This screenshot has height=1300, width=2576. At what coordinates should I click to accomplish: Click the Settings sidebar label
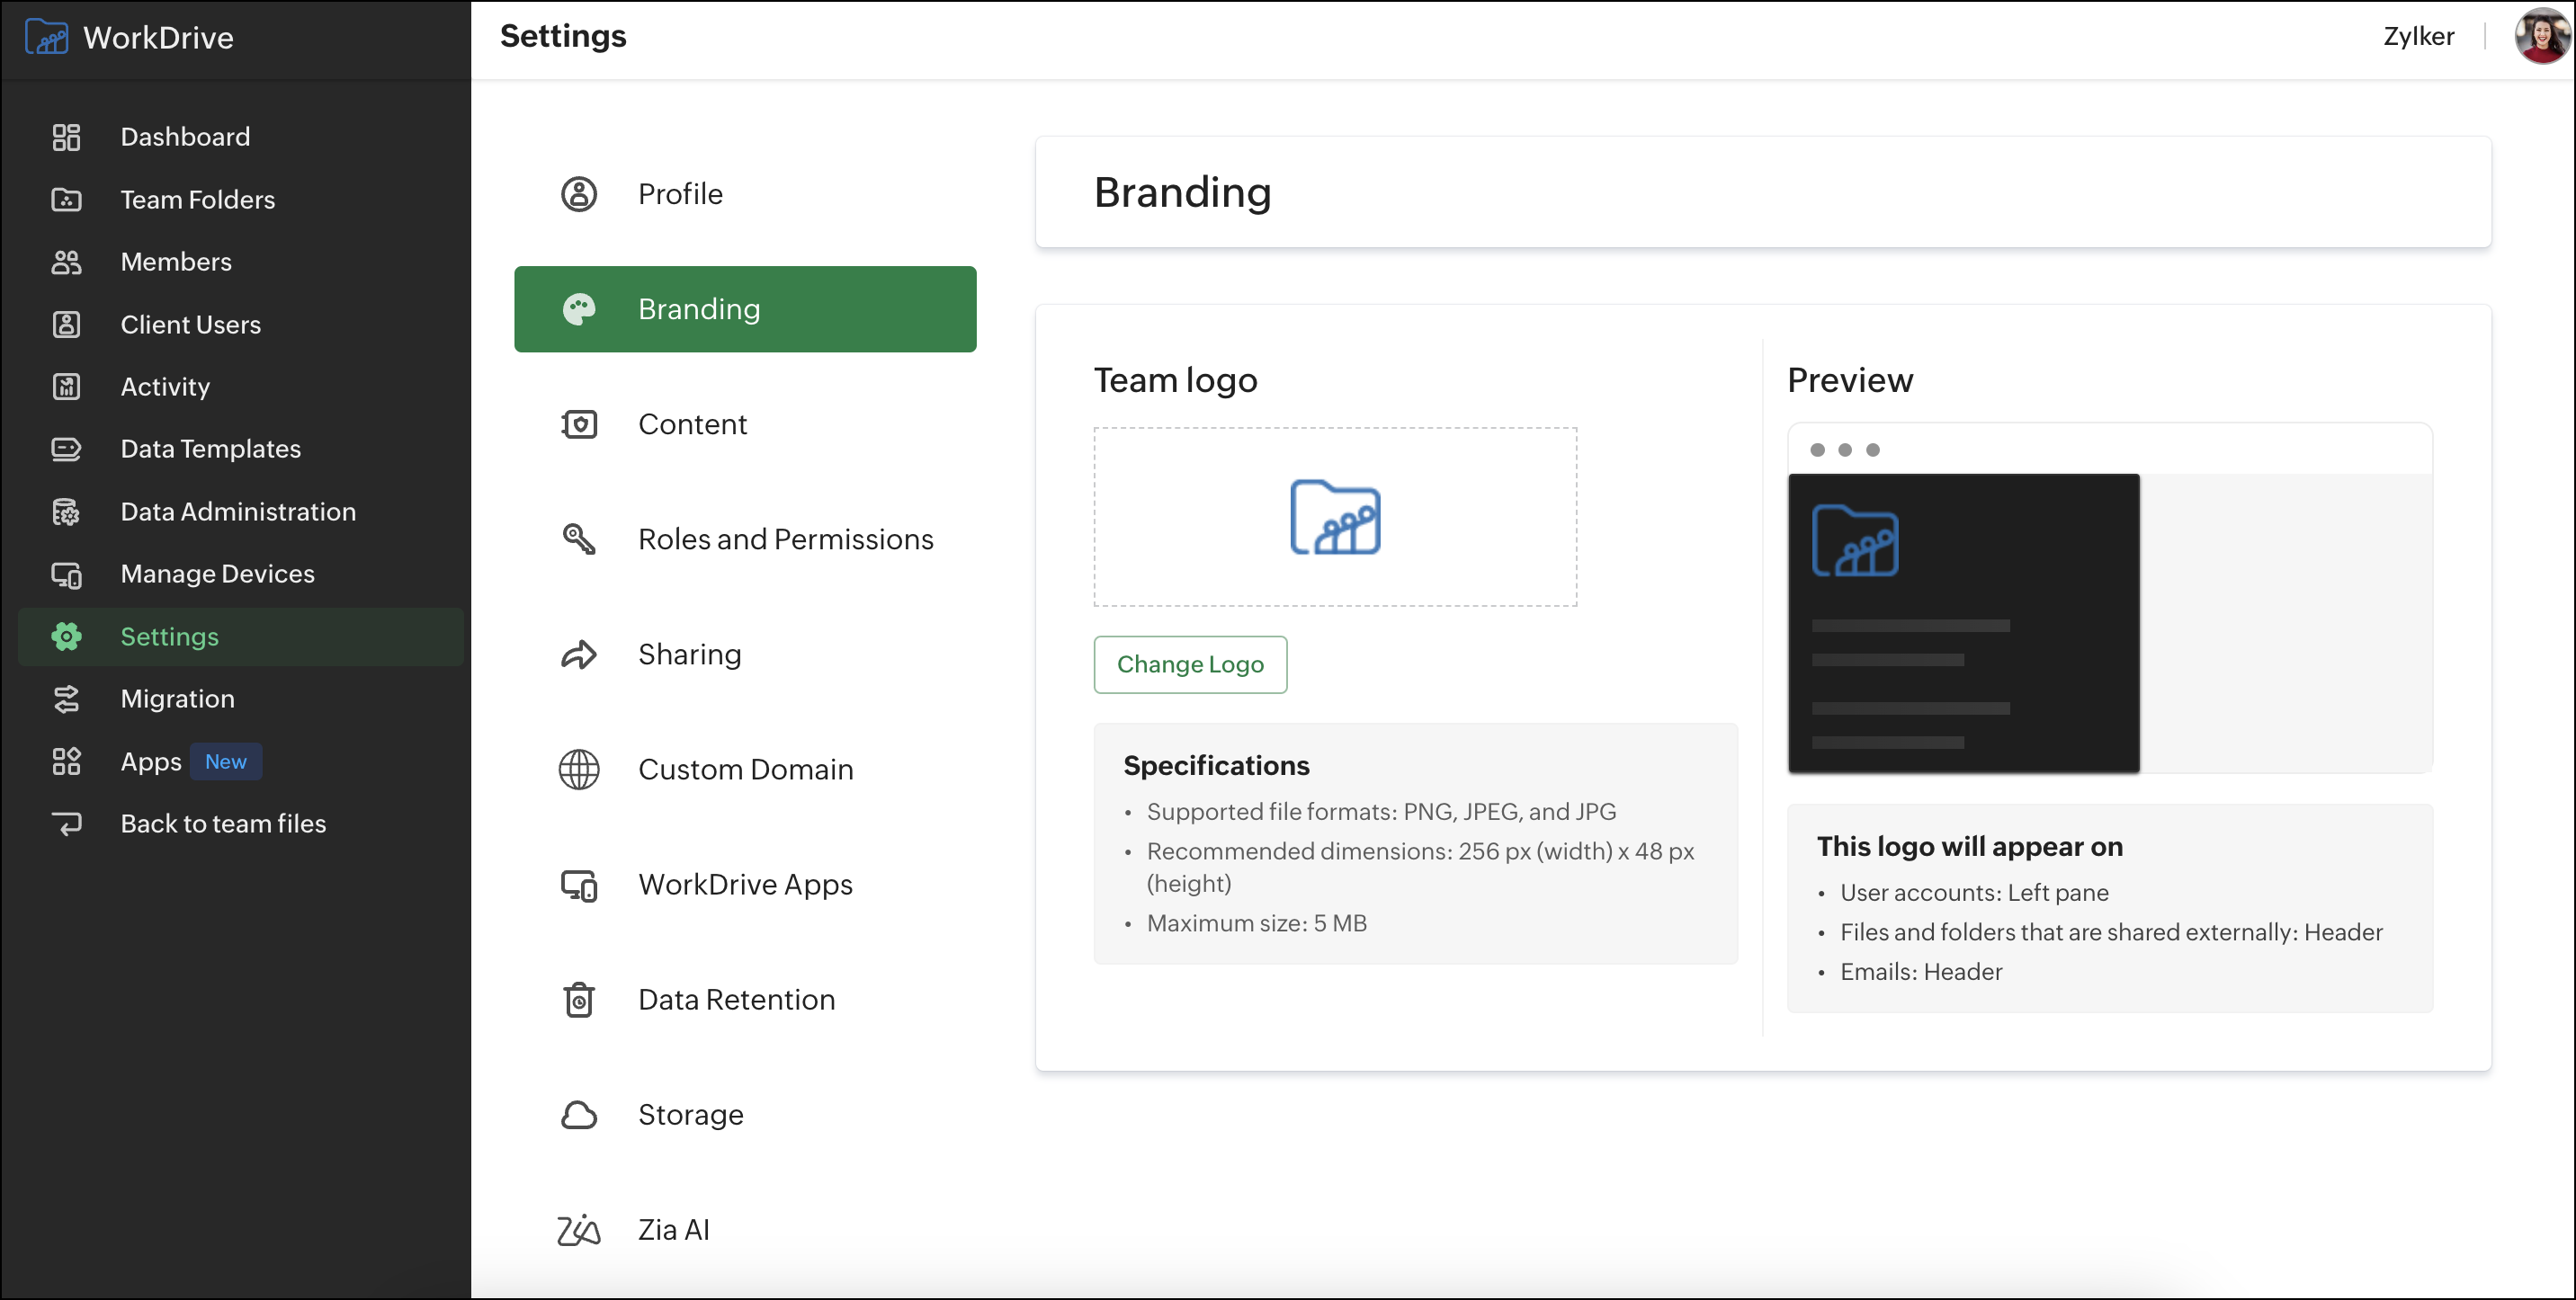click(x=169, y=637)
